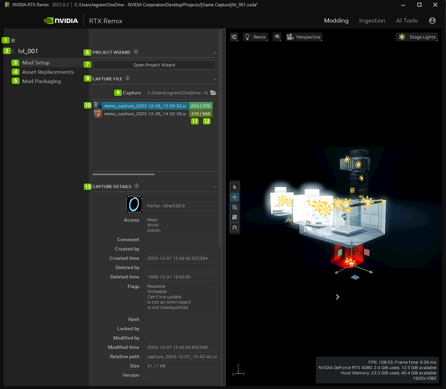
Task: Open the Mod Setup page
Action: [36, 63]
